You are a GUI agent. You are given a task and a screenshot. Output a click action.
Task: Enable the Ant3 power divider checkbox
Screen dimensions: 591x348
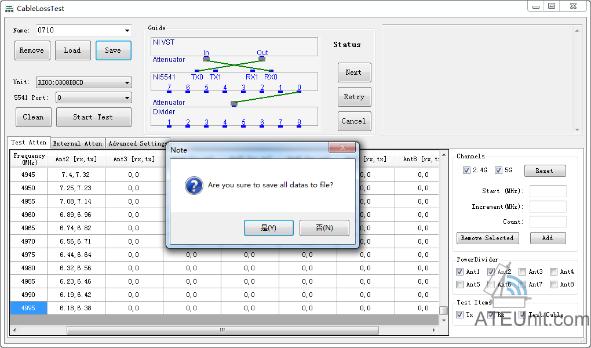pyautogui.click(x=523, y=271)
